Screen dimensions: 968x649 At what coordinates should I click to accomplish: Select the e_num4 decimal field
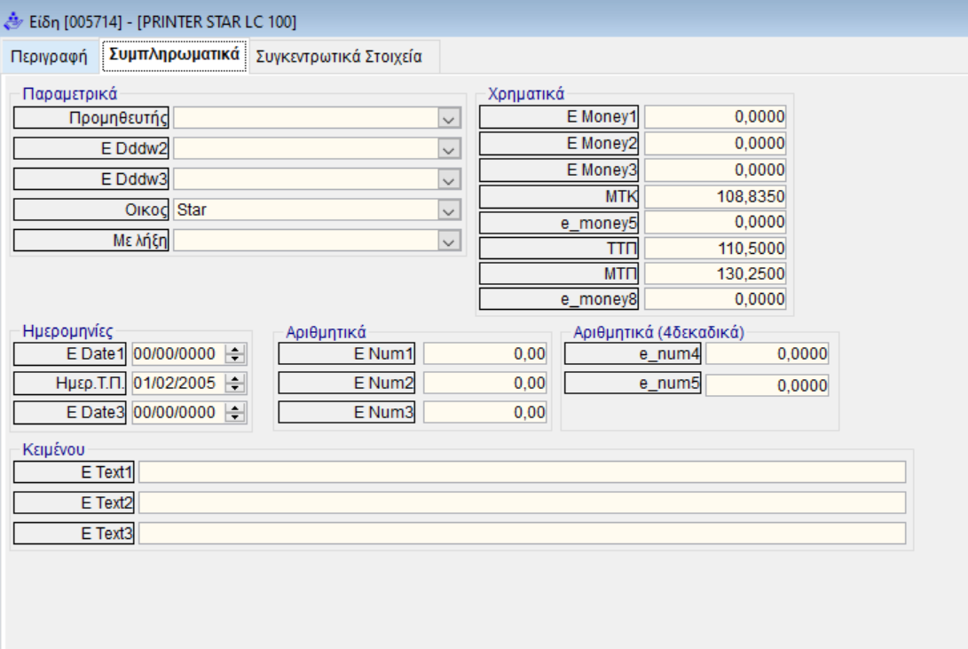tap(767, 355)
